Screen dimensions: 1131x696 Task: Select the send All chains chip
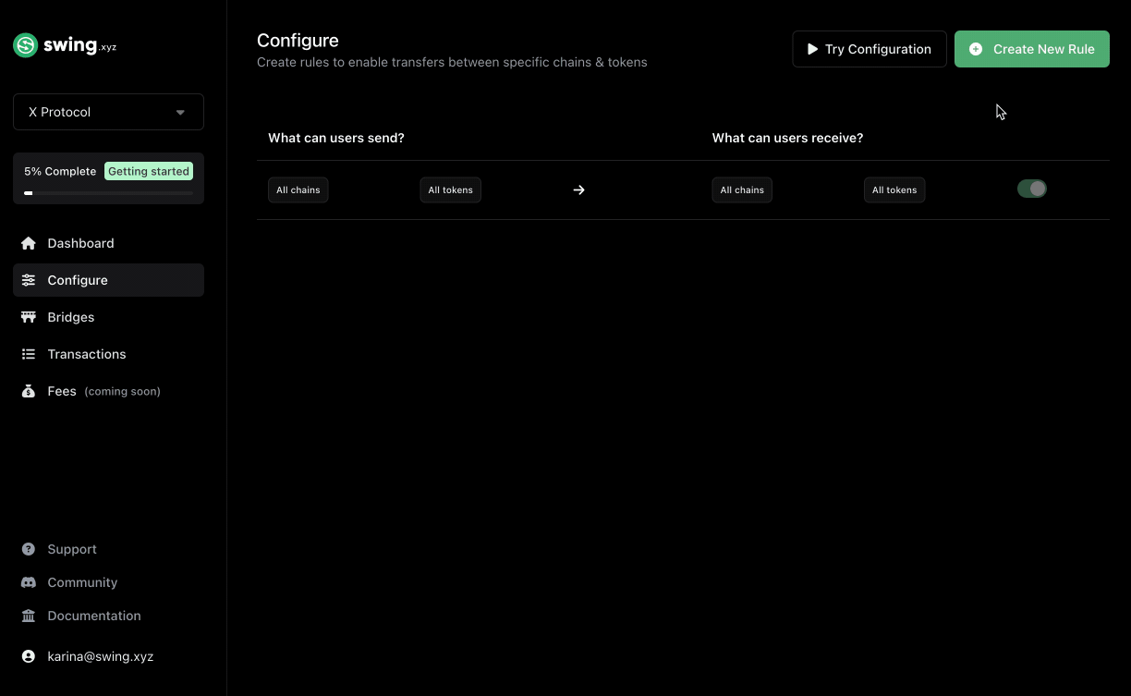click(298, 190)
